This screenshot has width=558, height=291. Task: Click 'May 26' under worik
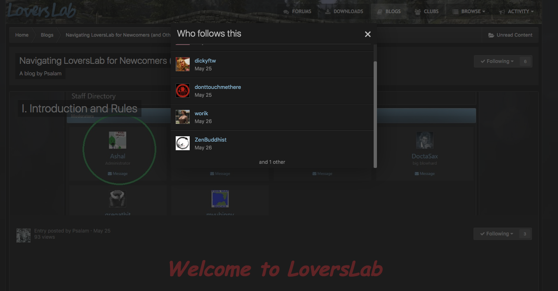(x=203, y=121)
